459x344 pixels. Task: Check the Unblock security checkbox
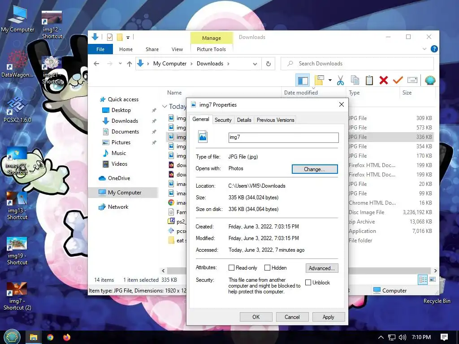click(x=308, y=283)
